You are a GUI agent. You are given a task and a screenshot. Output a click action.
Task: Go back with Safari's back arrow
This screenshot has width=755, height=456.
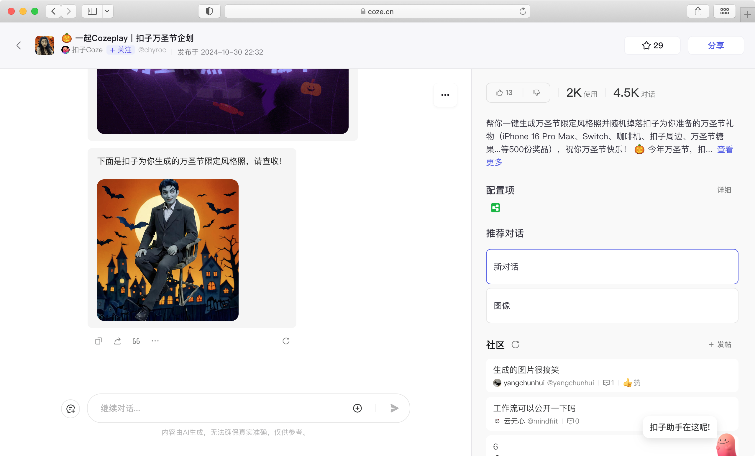click(53, 11)
